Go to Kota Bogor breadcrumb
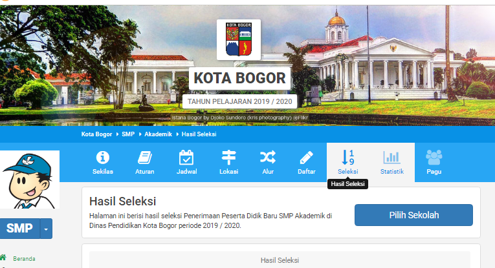 pyautogui.click(x=96, y=134)
